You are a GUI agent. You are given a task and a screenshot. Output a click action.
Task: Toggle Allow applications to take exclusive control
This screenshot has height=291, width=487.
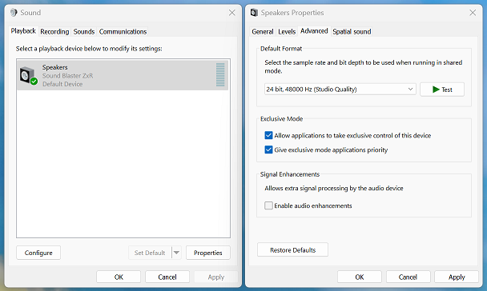[x=268, y=135]
